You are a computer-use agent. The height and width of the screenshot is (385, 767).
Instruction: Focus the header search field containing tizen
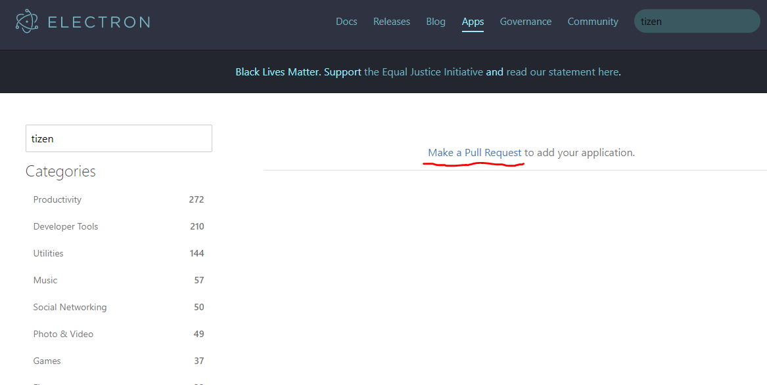tap(697, 21)
